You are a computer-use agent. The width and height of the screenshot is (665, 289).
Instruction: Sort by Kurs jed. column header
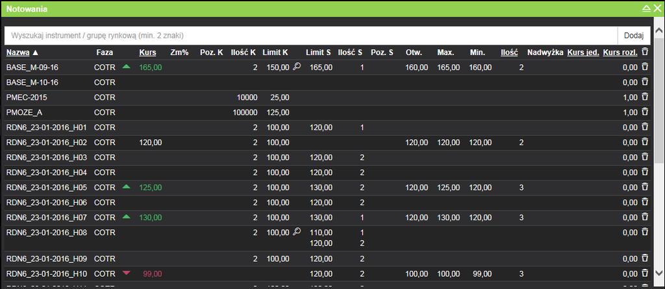pyautogui.click(x=583, y=52)
